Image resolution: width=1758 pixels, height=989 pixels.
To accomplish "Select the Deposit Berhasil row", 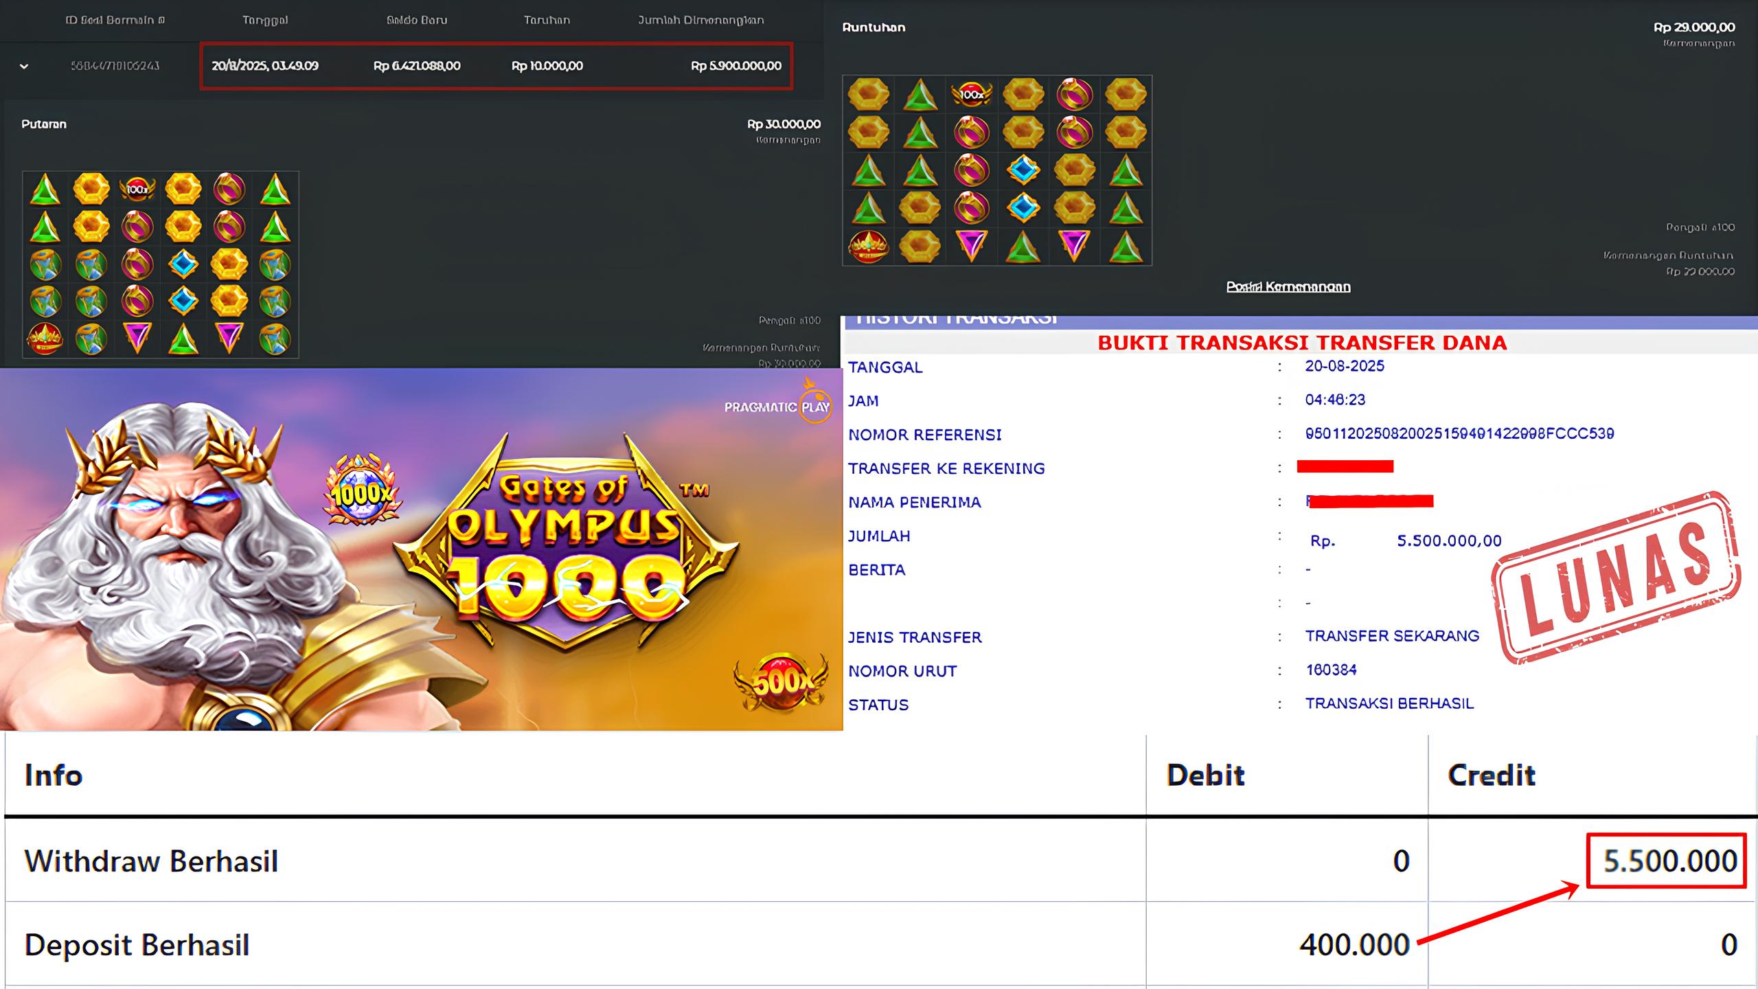I will point(137,945).
